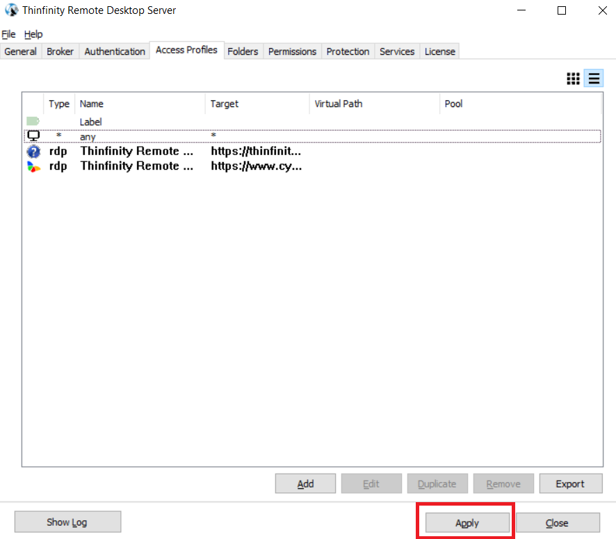Click the monitor icon on the 'any' profile row

(x=32, y=136)
